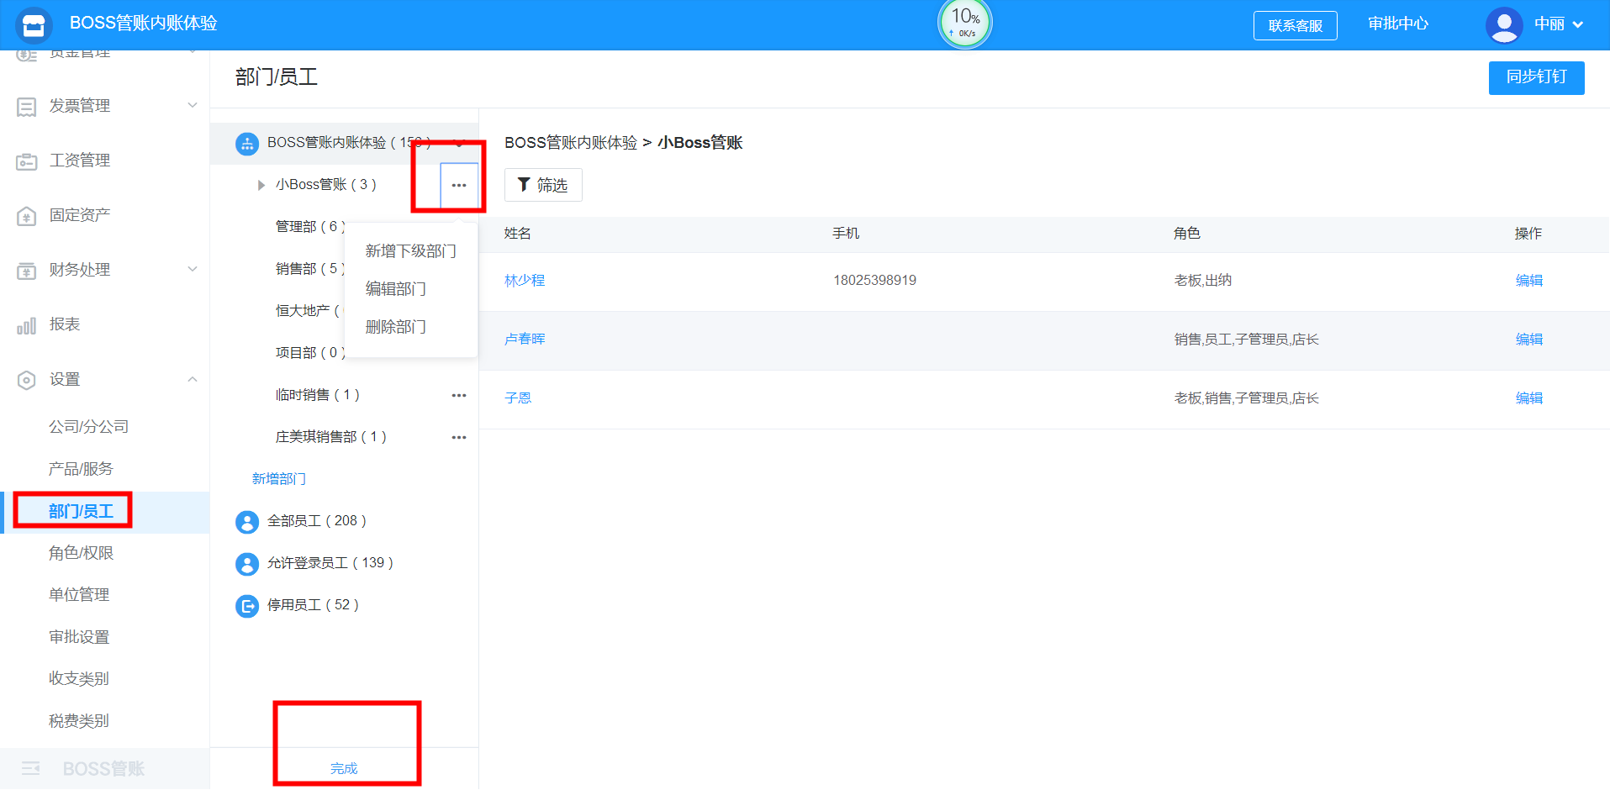Open 角色/权限 settings page
This screenshot has height=790, width=1610.
81,553
